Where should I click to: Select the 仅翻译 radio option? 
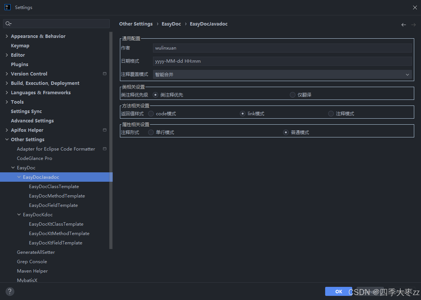click(x=292, y=95)
